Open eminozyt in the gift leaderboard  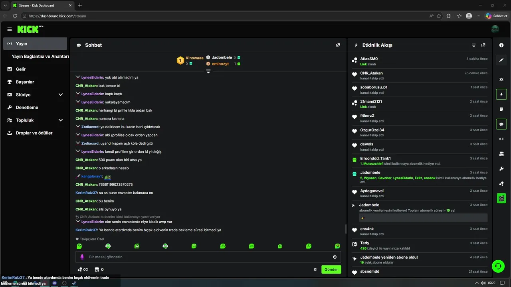pos(223,64)
